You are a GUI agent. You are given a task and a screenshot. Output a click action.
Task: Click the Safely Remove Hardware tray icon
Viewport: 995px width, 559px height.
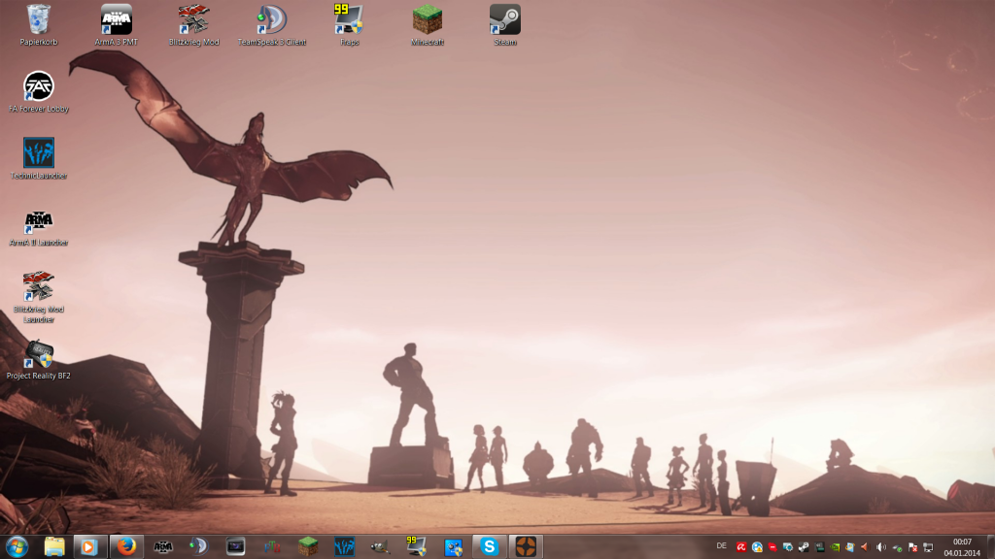pos(897,547)
